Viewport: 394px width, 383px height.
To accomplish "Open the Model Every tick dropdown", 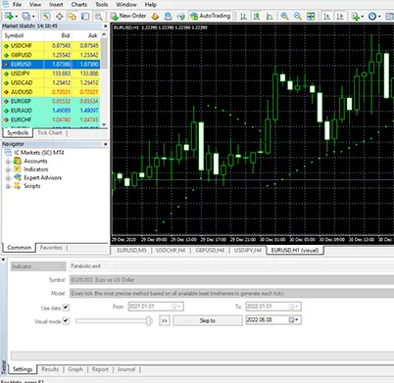I will click(231, 293).
